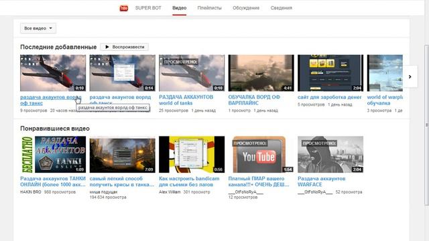
Task: Click the Понравившиеся видео section heading
Action: pos(55,129)
